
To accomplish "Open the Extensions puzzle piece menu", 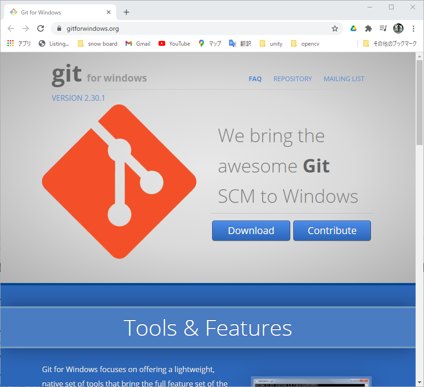I will click(368, 28).
